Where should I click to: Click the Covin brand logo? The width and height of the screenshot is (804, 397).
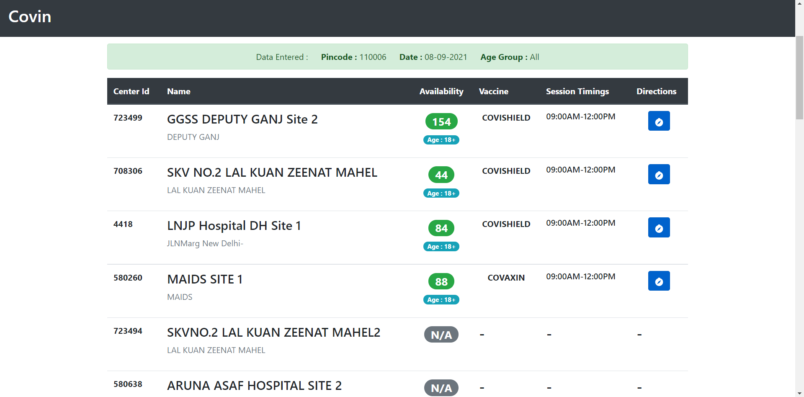click(x=30, y=17)
